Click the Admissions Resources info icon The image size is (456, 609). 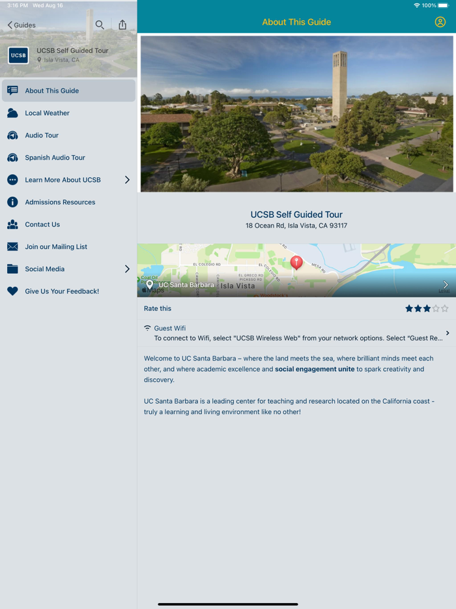tap(12, 202)
